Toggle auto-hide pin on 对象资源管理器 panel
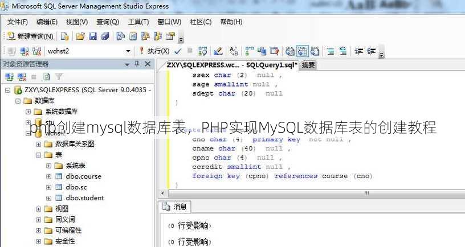 137,64
